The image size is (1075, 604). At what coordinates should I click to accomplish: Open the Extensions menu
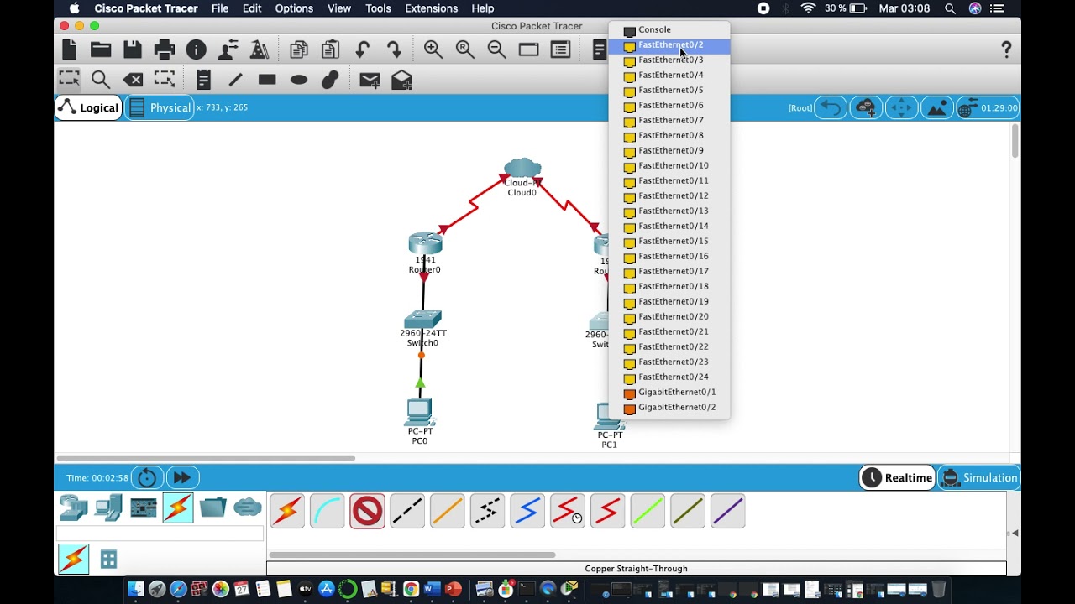tap(432, 8)
